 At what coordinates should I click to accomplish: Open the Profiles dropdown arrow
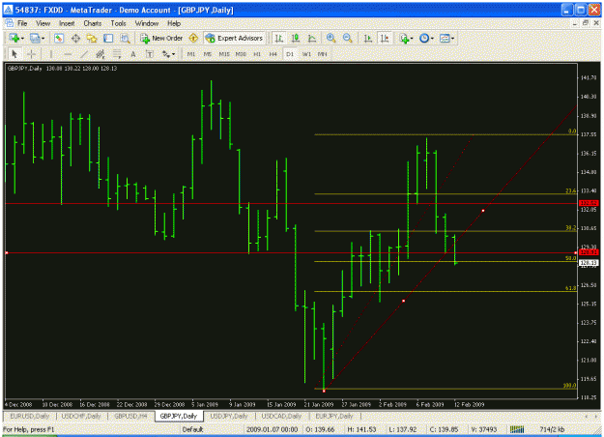(43, 39)
